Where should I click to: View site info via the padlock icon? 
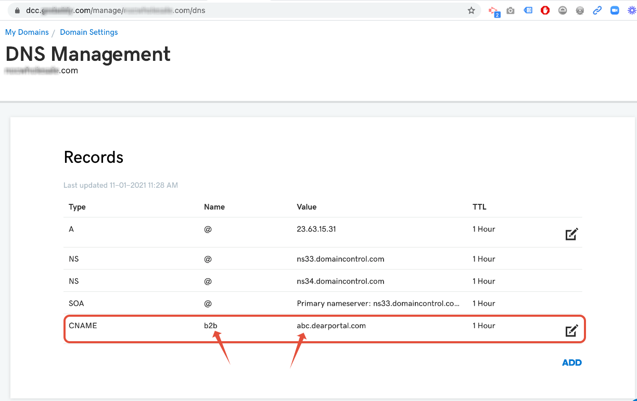17,10
